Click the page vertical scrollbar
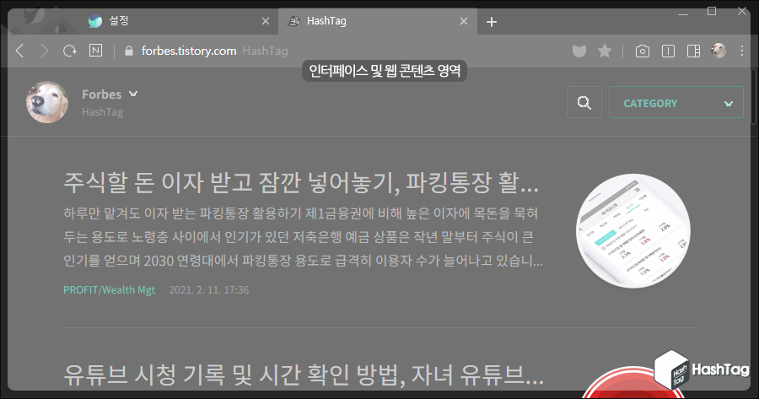The height and width of the screenshot is (399, 759). [754, 97]
